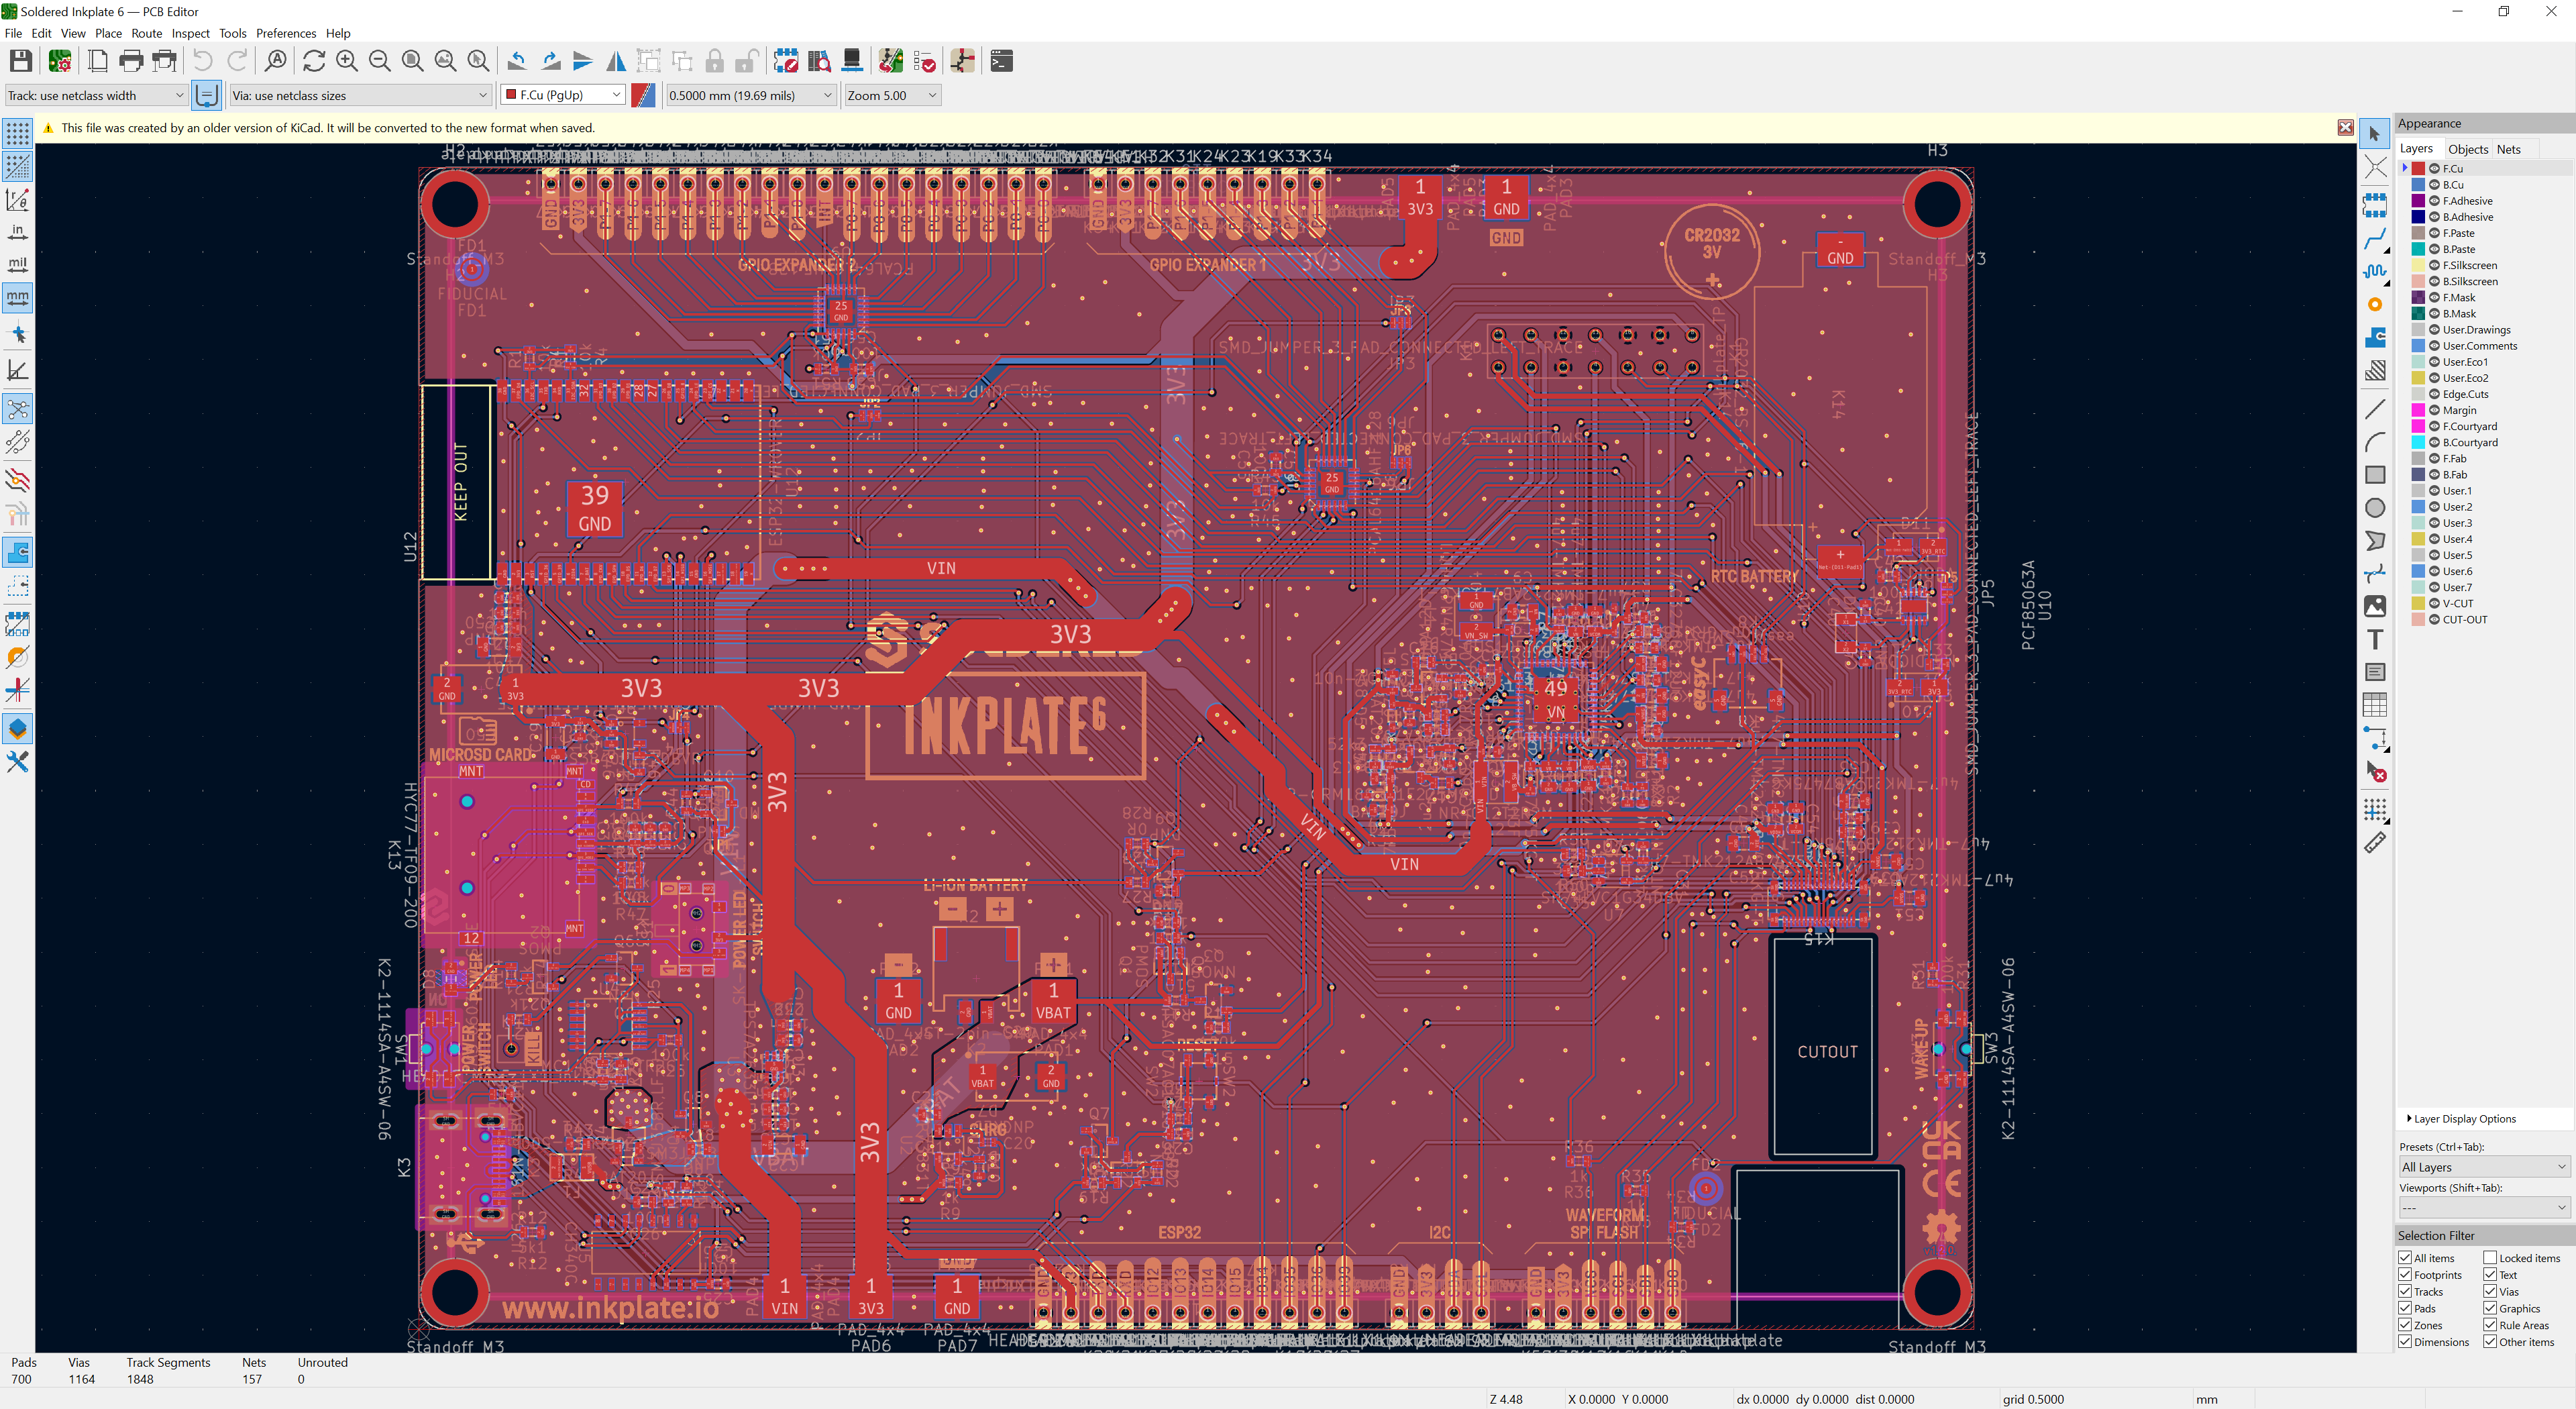Viewport: 2576px width, 1409px height.
Task: Click Zoom to fit icon
Action: (x=412, y=61)
